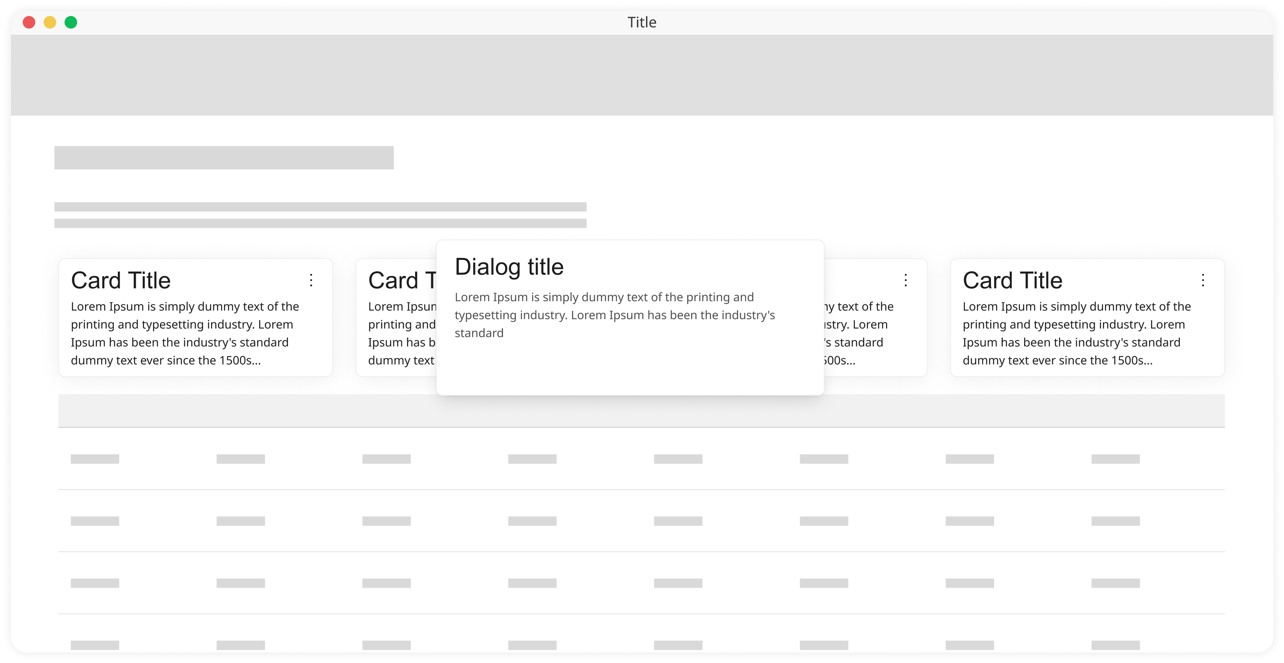Click the "Dialog title" heading
The height and width of the screenshot is (663, 1284).
tap(508, 267)
